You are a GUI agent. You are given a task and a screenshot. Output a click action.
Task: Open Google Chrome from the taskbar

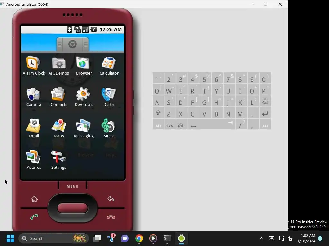coord(139,238)
